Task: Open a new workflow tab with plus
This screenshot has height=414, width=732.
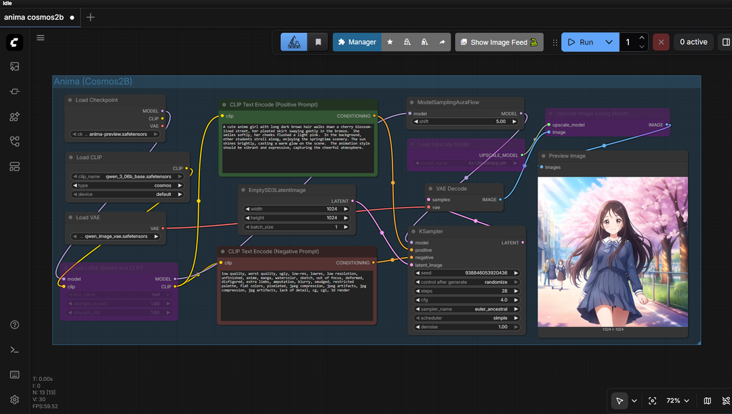Action: pos(91,17)
